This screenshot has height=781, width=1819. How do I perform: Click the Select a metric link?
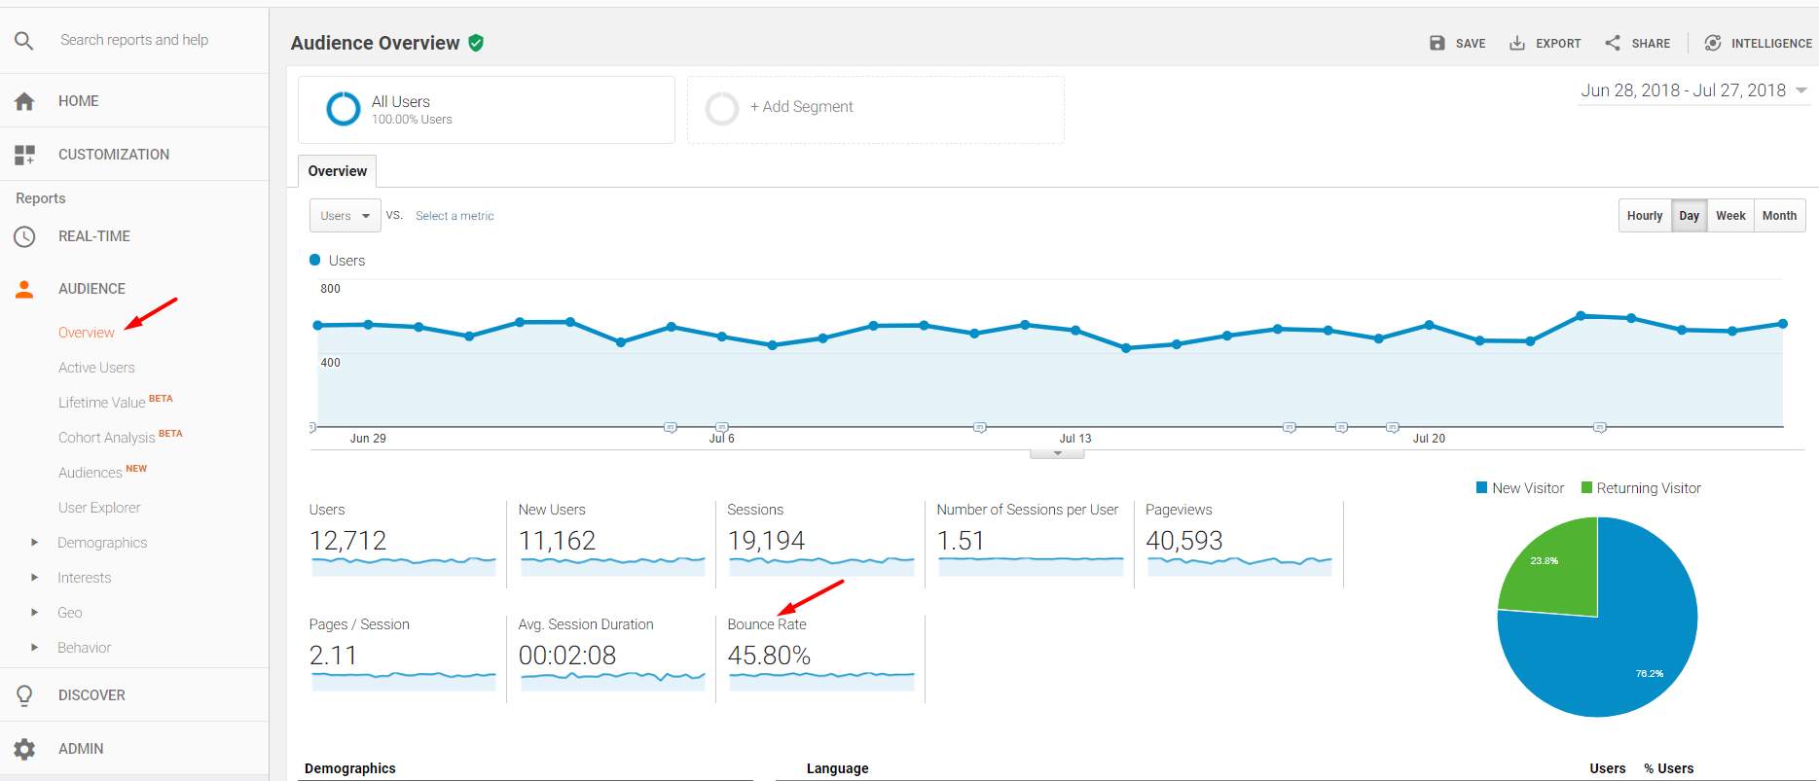(x=455, y=216)
